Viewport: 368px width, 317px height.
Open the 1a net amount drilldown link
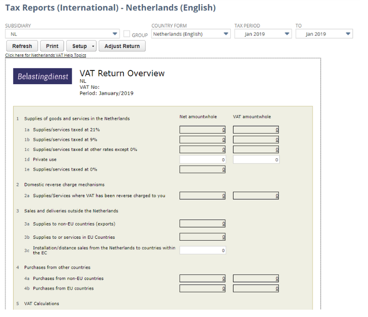[x=223, y=130]
